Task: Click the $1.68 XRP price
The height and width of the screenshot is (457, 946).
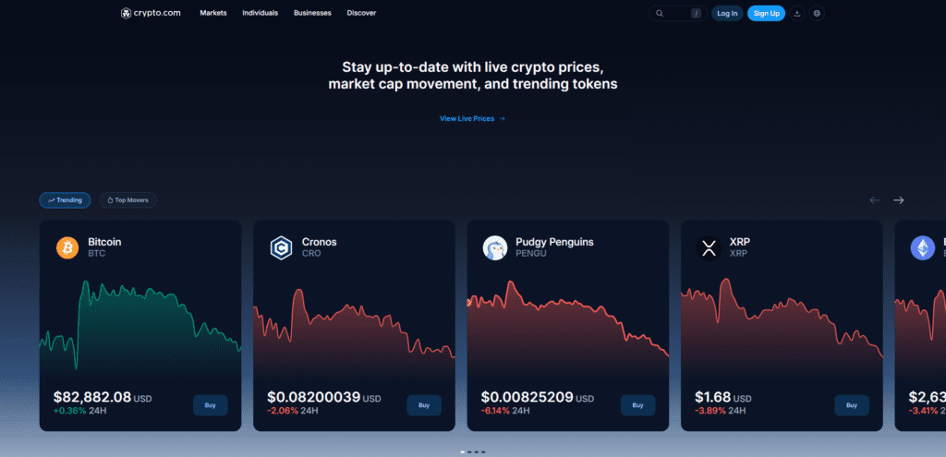Action: click(x=712, y=397)
